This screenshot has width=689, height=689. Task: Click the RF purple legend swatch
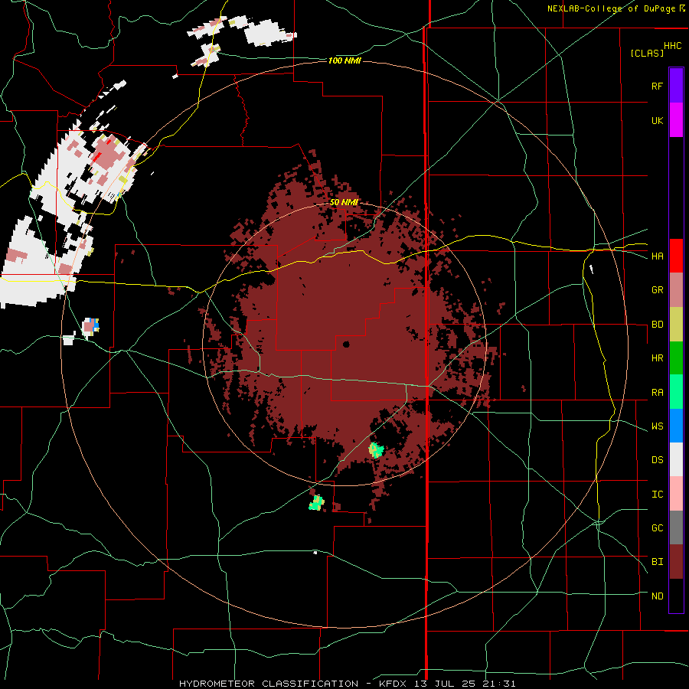coord(676,86)
